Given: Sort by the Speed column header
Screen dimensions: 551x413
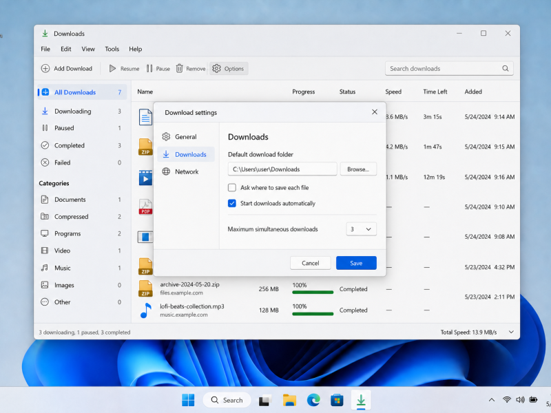Looking at the screenshot, I should [x=393, y=92].
